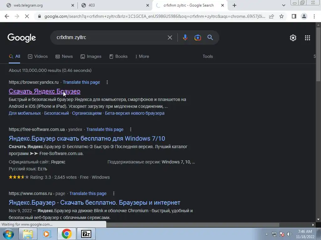Translate the browser.yandex.ru page
This screenshot has width=321, height=240.
[x=81, y=82]
